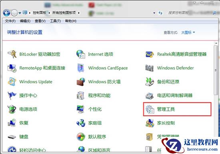The width and height of the screenshot is (220, 154).
Task: Click the RemoteApp 和桌面连接 icon
Action: [12, 68]
